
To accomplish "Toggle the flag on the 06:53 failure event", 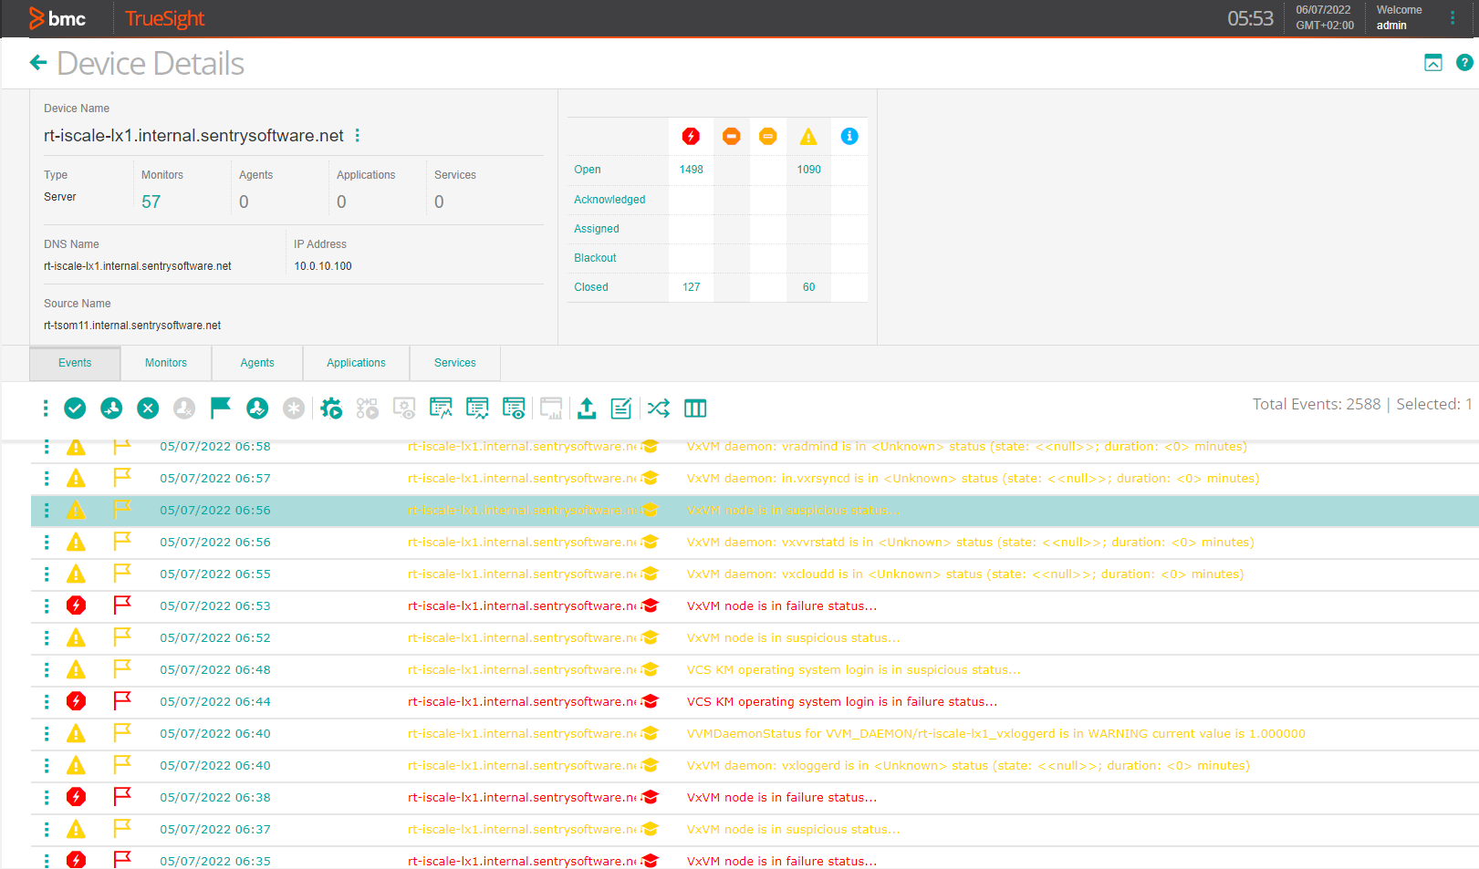I will (121, 605).
